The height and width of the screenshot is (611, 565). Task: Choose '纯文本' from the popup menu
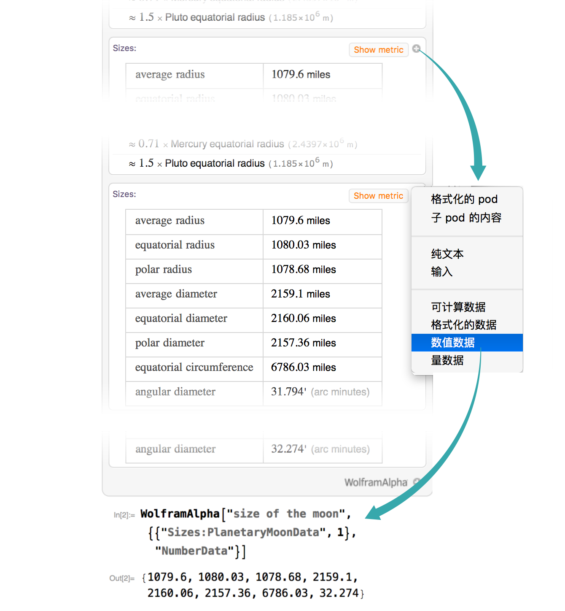(x=467, y=254)
